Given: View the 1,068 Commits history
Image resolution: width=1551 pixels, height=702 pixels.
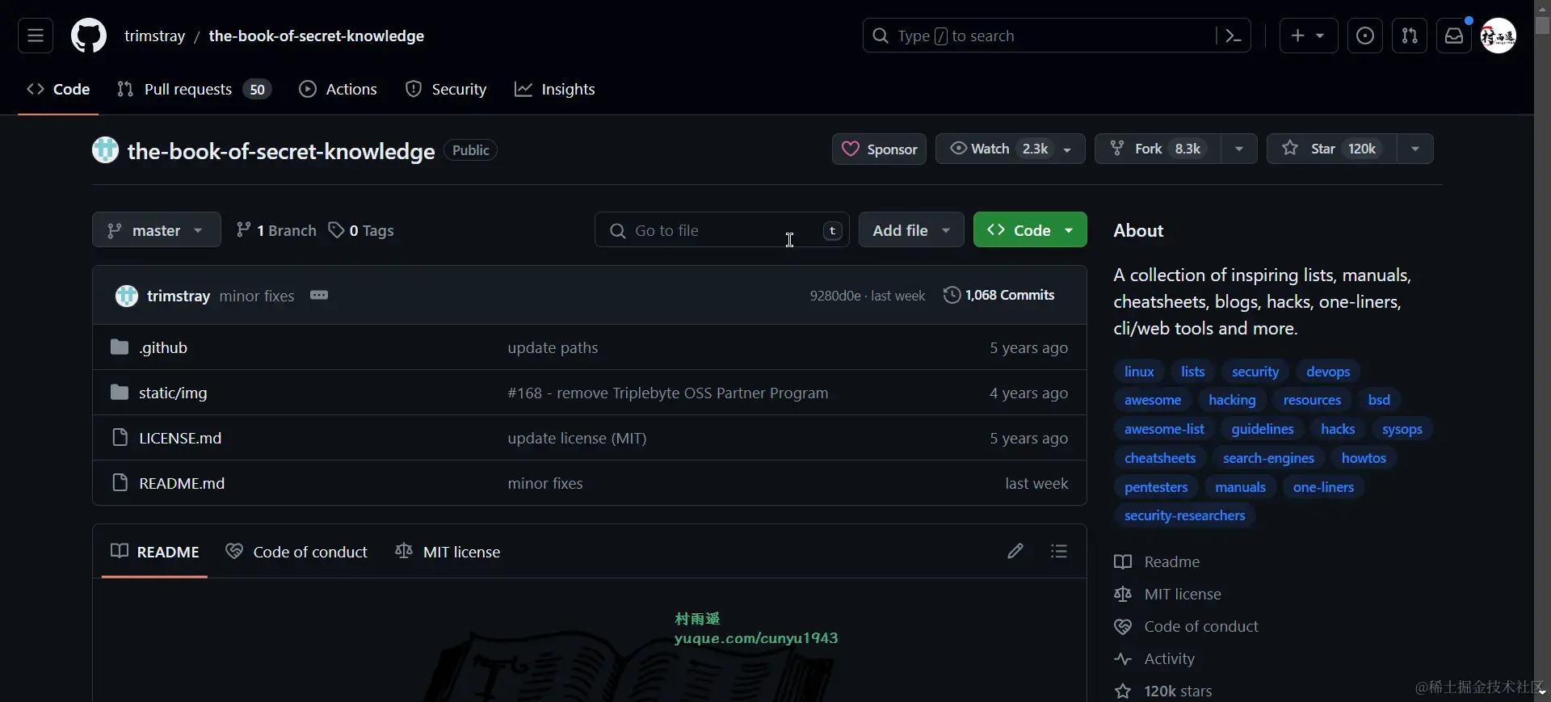Looking at the screenshot, I should click(x=999, y=295).
